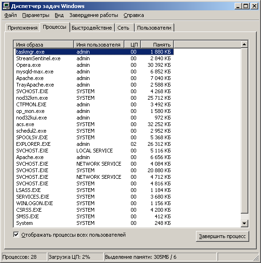Select the EXPLORER.EXE process row

pyautogui.click(x=94, y=144)
